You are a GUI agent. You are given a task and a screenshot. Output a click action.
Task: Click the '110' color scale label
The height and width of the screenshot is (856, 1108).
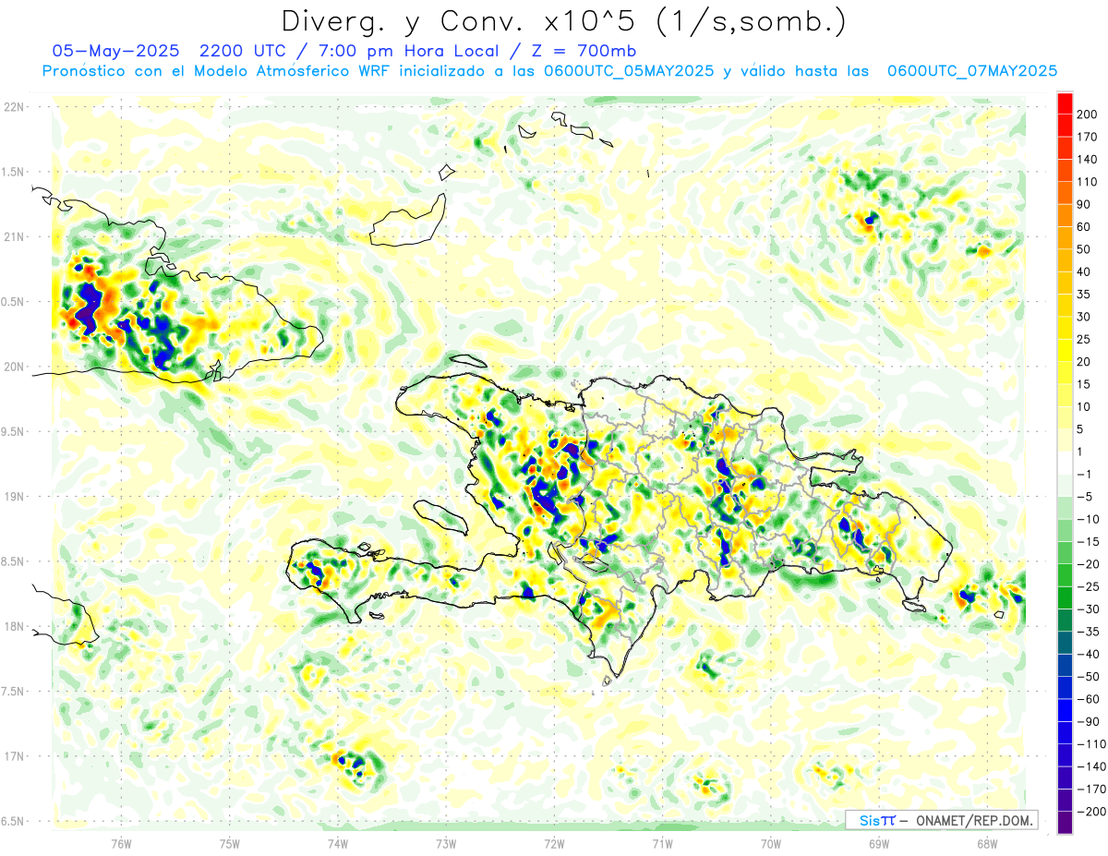tap(1089, 182)
